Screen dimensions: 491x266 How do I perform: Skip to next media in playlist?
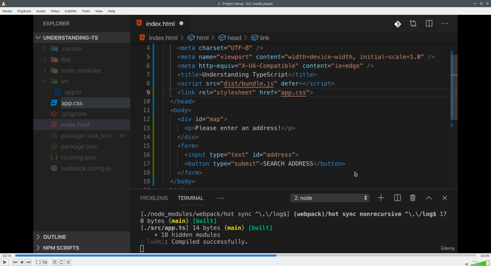29,262
